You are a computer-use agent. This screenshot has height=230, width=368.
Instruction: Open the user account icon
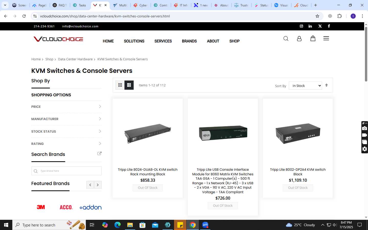(299, 39)
